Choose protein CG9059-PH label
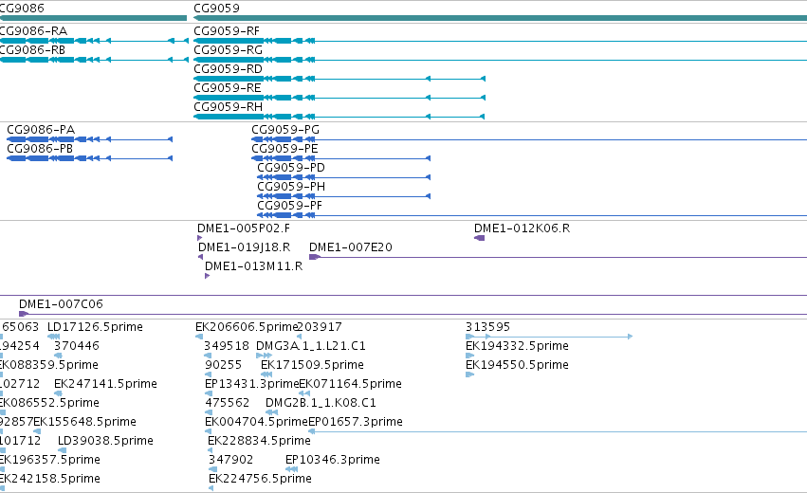This screenshot has height=493, width=807. coord(291,187)
